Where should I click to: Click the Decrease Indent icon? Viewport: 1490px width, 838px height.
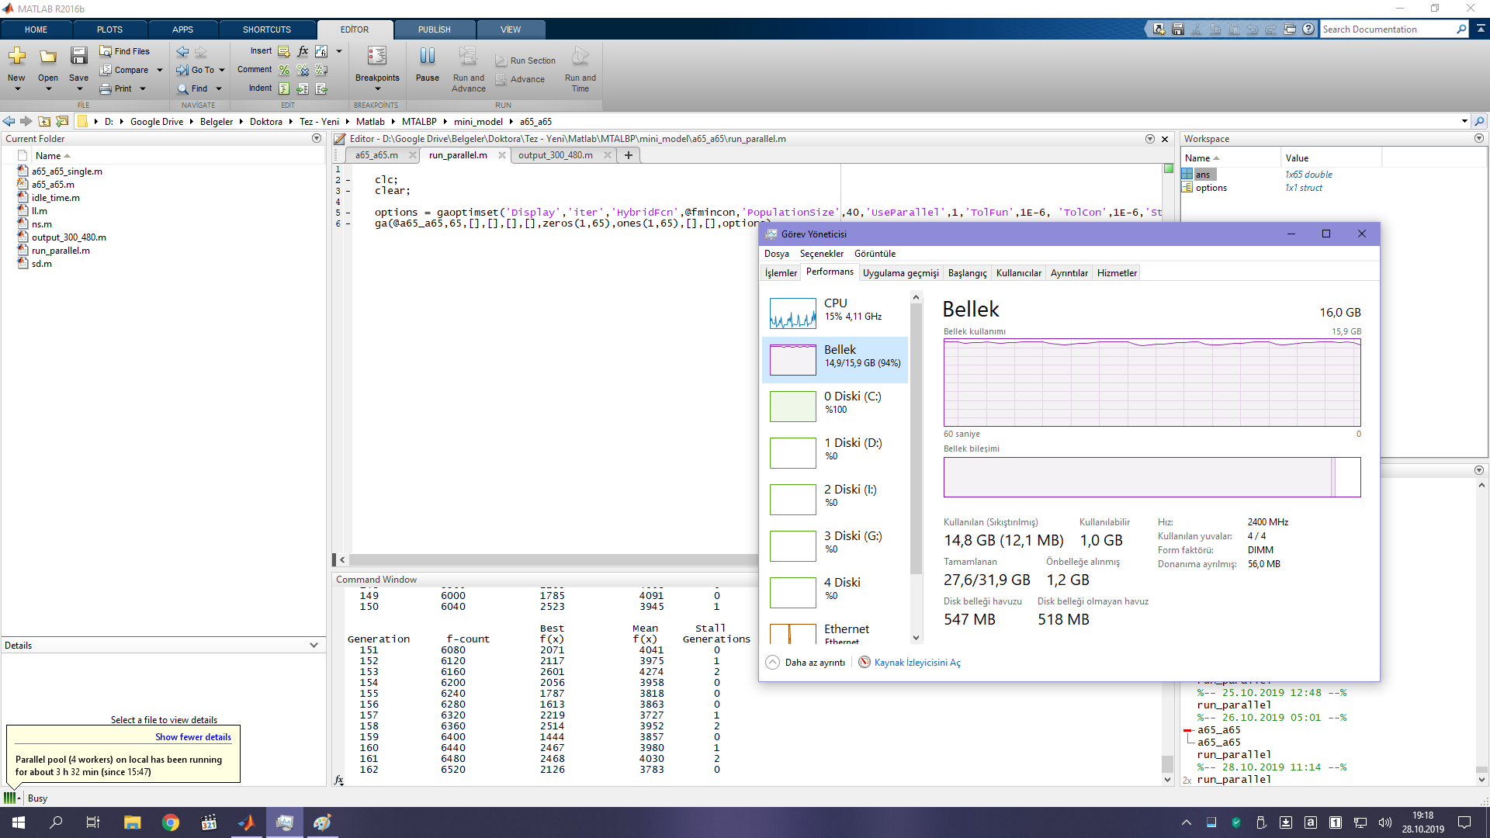click(x=321, y=88)
